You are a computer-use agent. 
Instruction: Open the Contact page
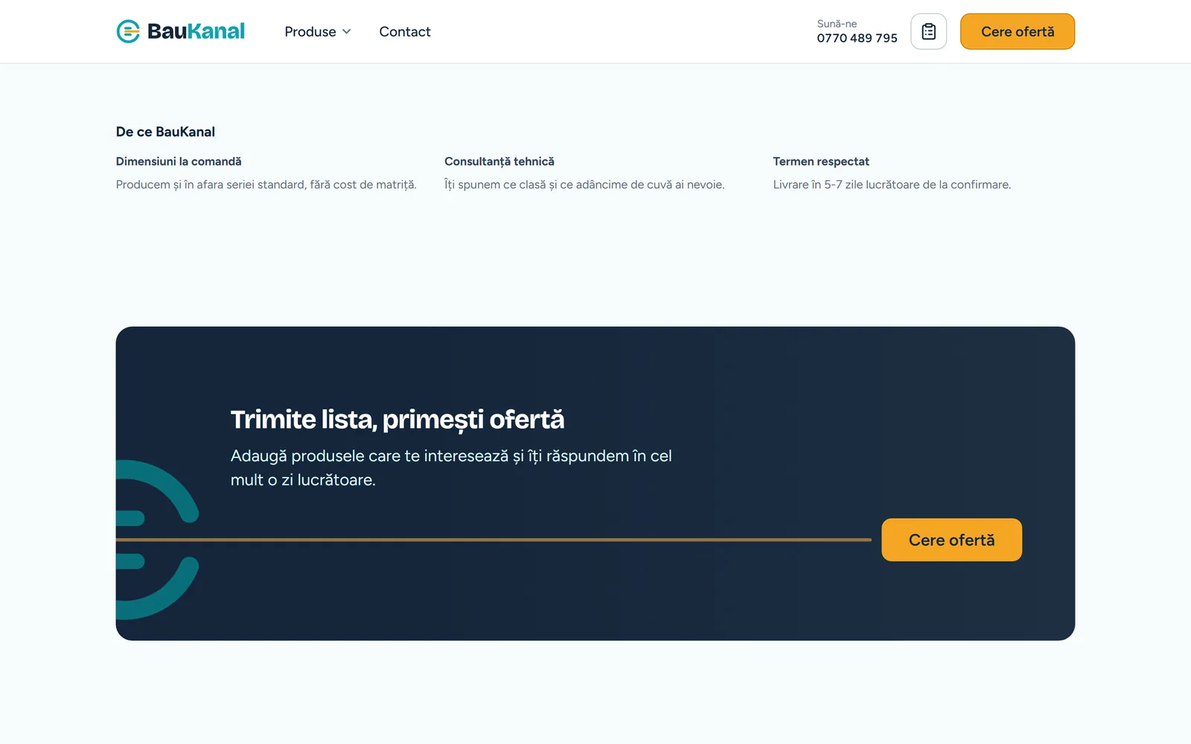(x=404, y=31)
